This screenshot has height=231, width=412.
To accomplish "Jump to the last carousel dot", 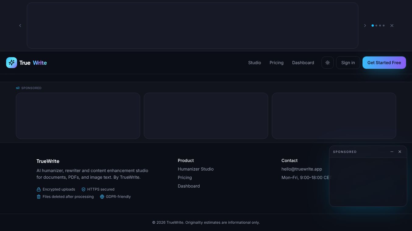I will [x=384, y=26].
